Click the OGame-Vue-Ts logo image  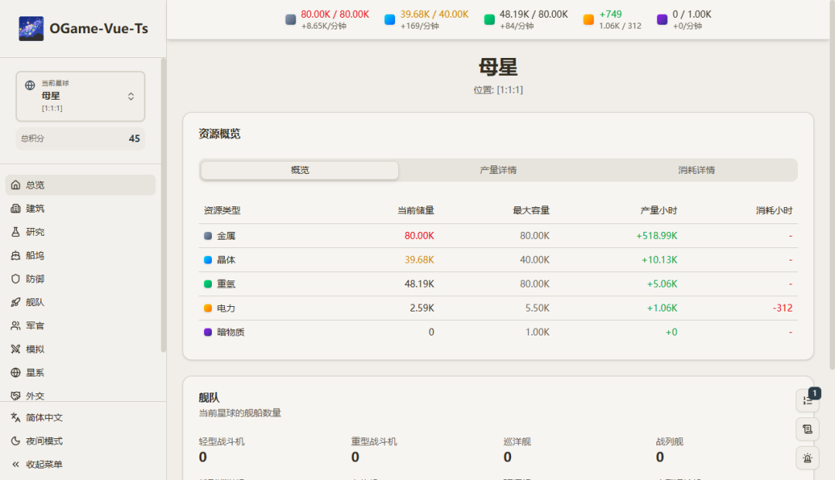tap(31, 29)
